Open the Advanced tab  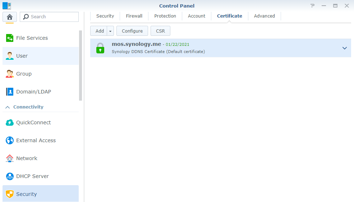tap(264, 16)
